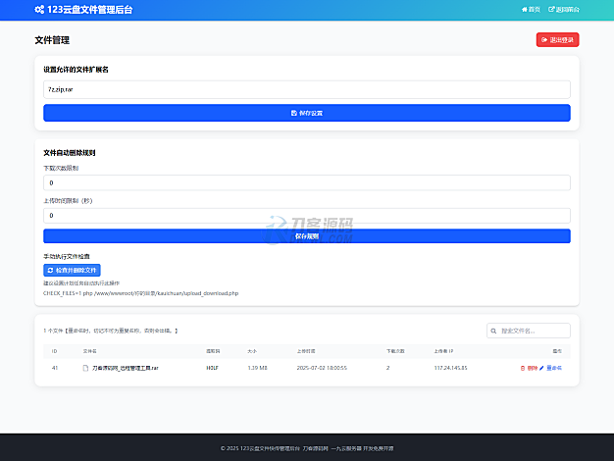614x461 pixels.
Task: Click the file icon beside the .rar filename
Action: [x=85, y=368]
